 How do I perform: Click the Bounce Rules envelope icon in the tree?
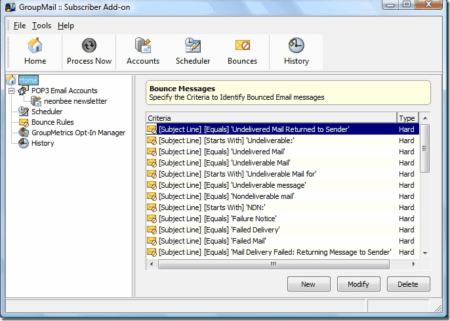[24, 122]
